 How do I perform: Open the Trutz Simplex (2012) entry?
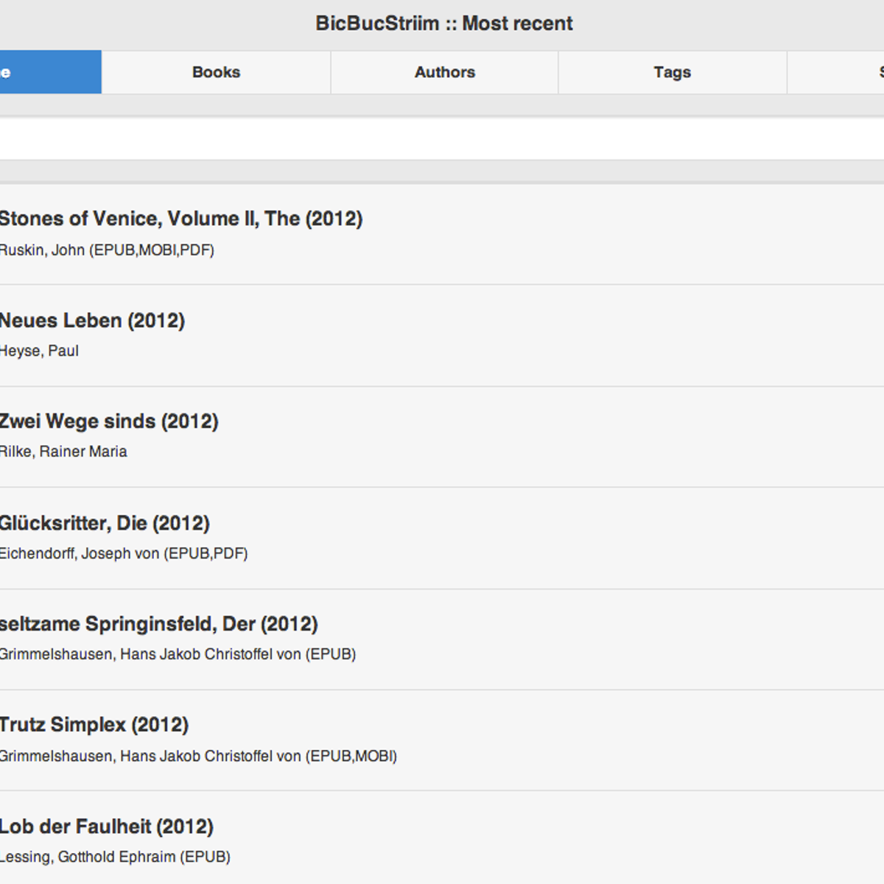(x=94, y=725)
